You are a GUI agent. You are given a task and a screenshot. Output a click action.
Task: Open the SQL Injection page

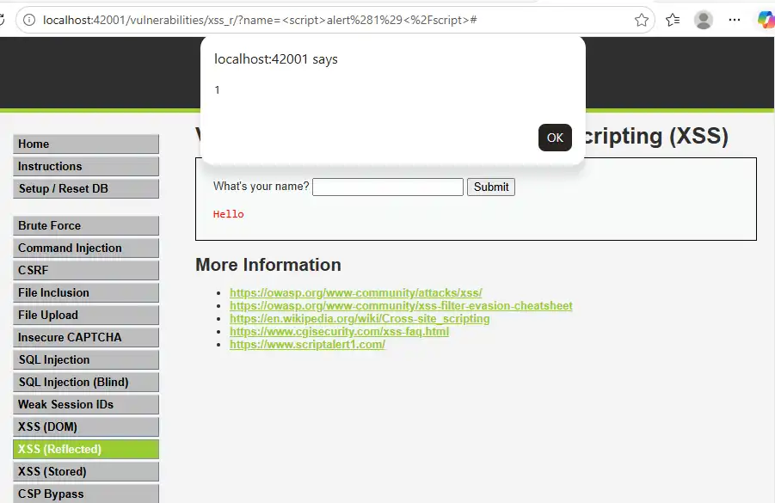click(86, 359)
